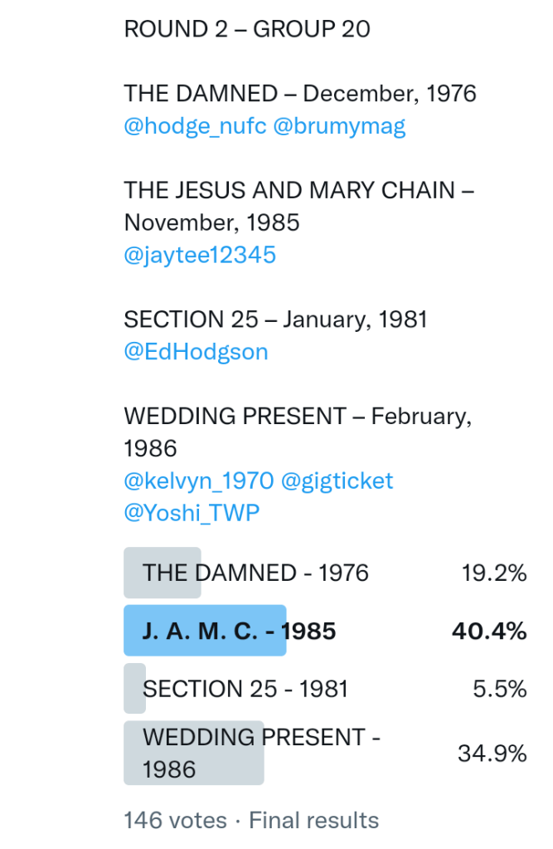Open the @hodge_nufc profile mention

pos(195,126)
